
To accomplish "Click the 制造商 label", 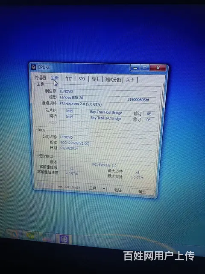I will 51,91.
